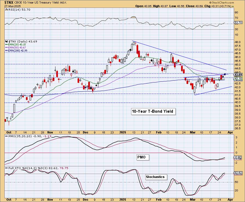Click the boxed Stochastics annotation
This screenshot has height=202, width=245.
(x=156, y=177)
